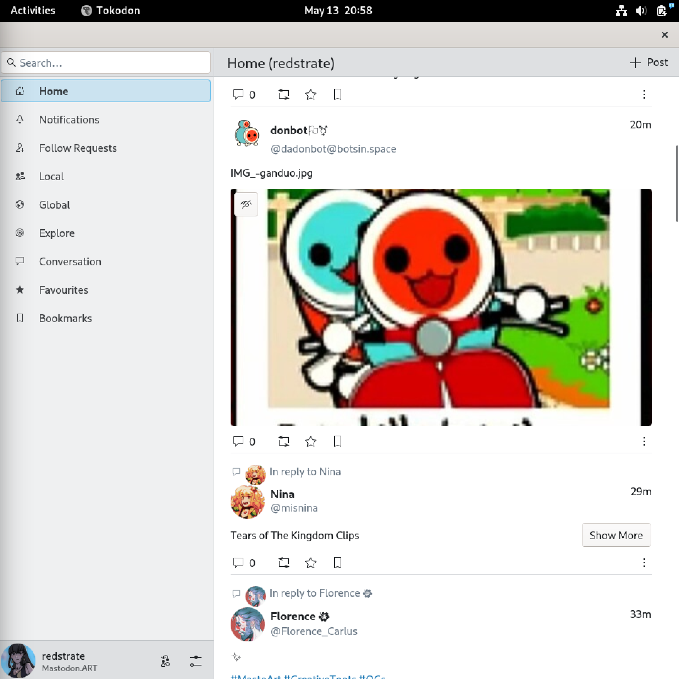Image resolution: width=679 pixels, height=679 pixels.
Task: Open the Tokodon app menu in top bar
Action: tap(111, 11)
